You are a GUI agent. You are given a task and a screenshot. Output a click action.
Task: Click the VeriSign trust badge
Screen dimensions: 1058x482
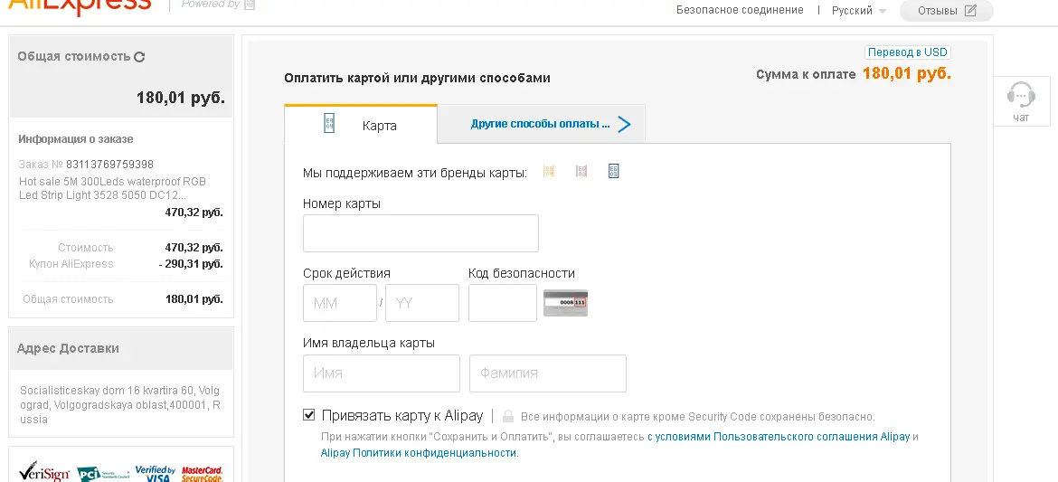pos(44,471)
